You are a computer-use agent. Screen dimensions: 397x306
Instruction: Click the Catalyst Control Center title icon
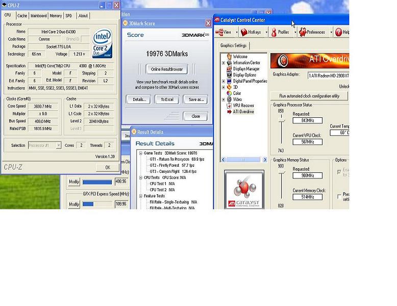tap(217, 19)
